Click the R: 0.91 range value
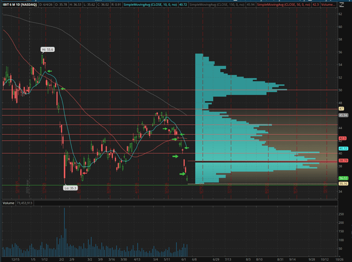The height and width of the screenshot is (262, 352). [x=116, y=4]
